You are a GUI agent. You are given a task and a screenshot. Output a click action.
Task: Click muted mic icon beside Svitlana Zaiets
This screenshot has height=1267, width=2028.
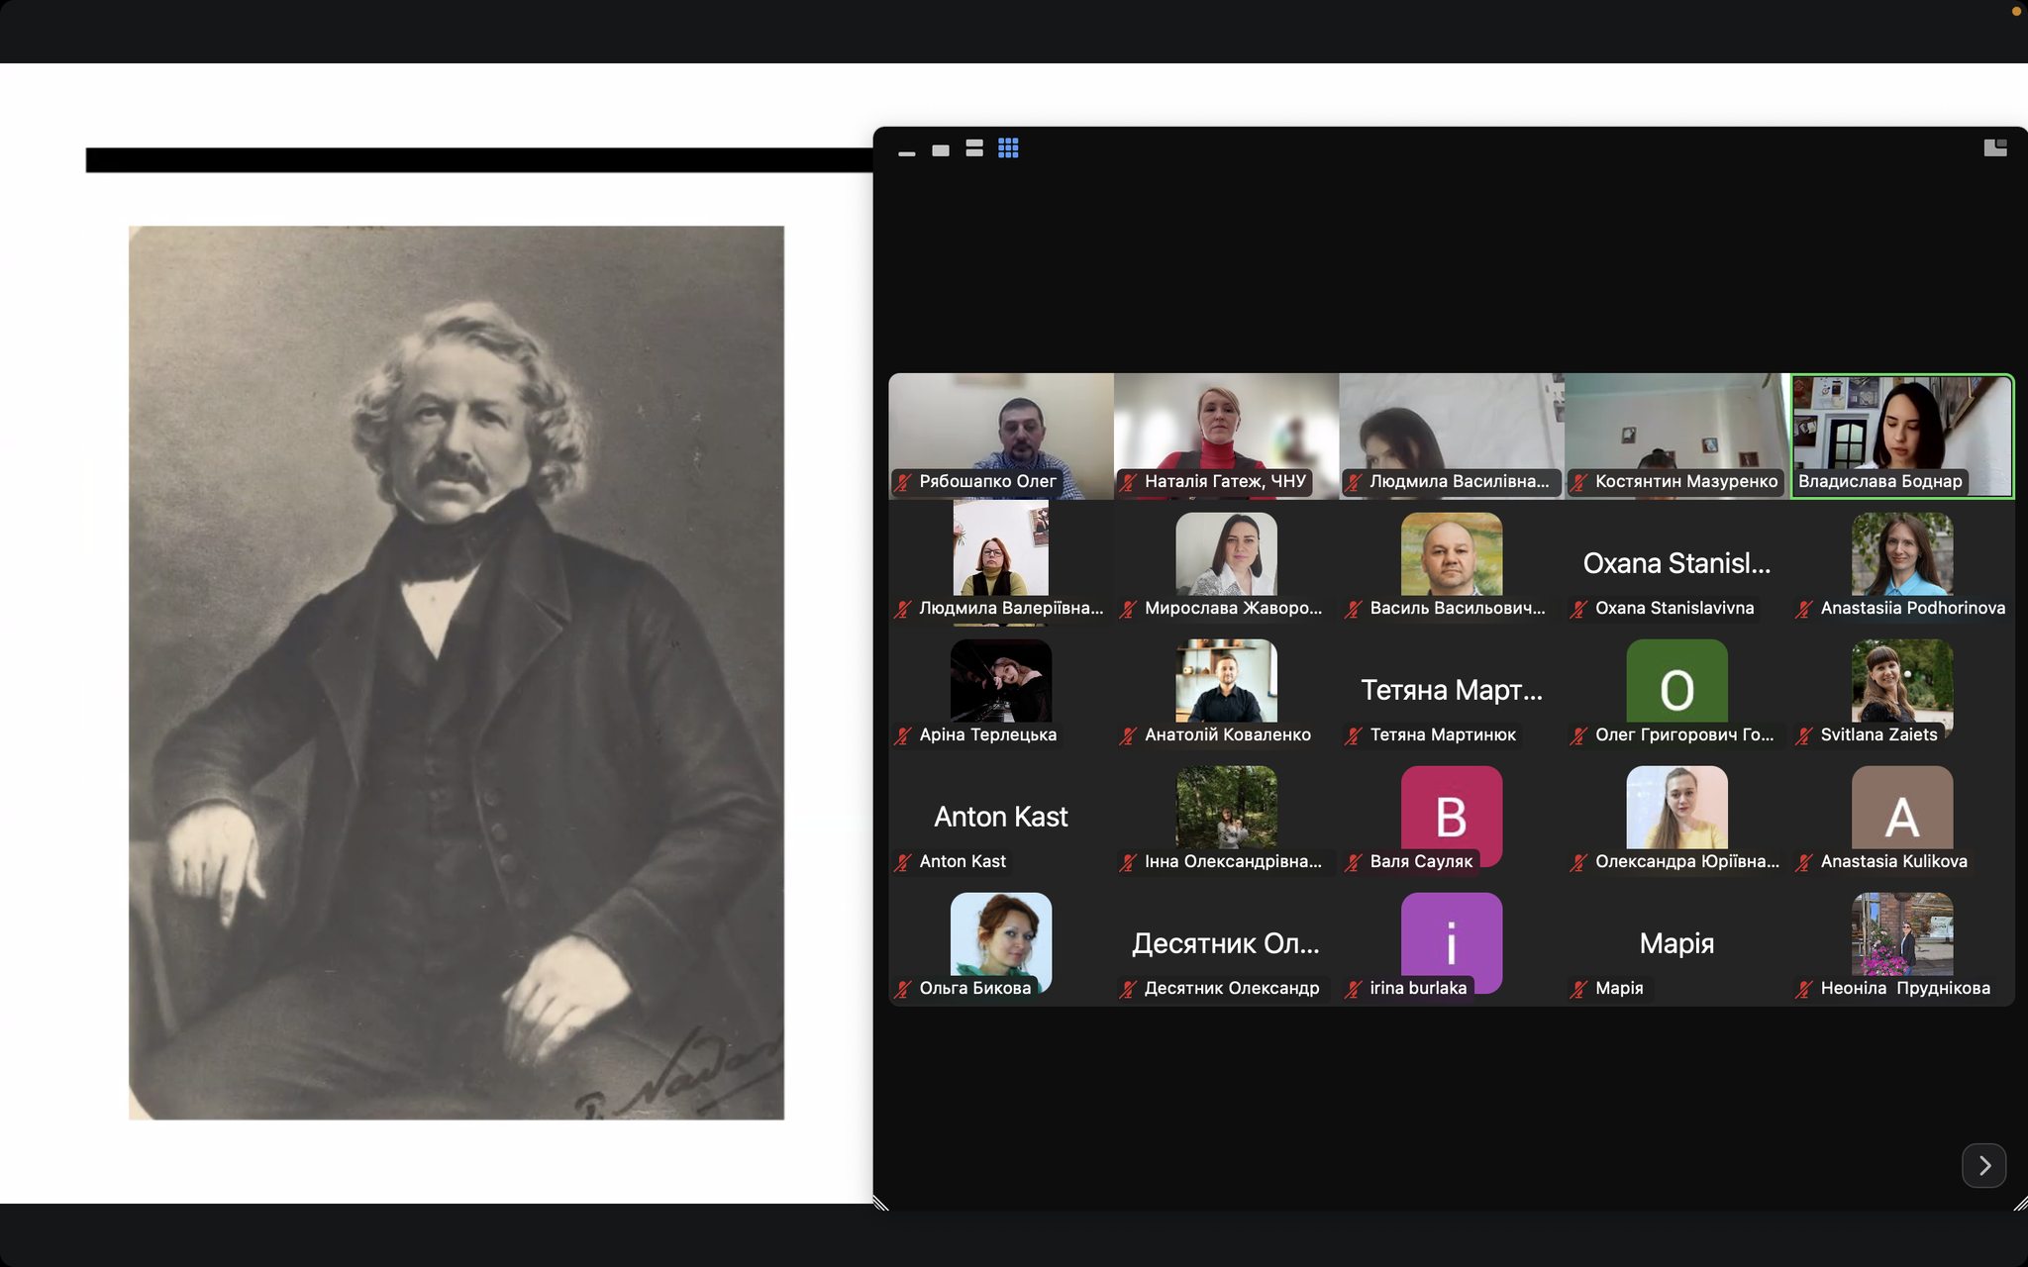[x=1804, y=735]
